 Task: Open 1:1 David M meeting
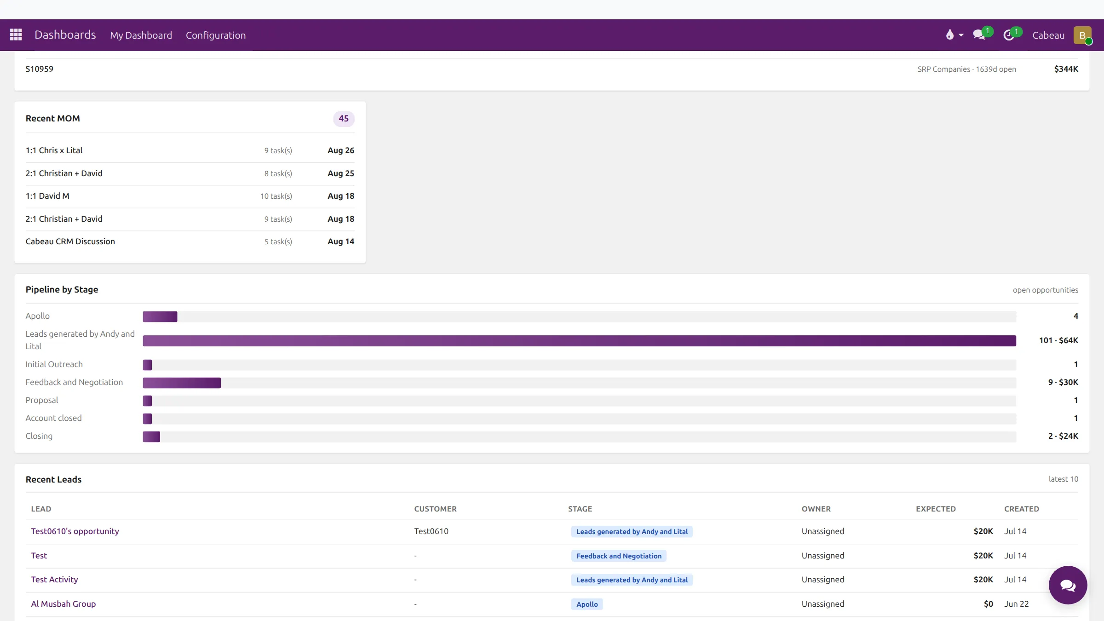point(190,196)
